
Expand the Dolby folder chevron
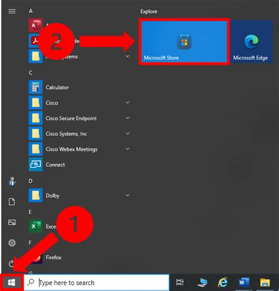click(128, 195)
